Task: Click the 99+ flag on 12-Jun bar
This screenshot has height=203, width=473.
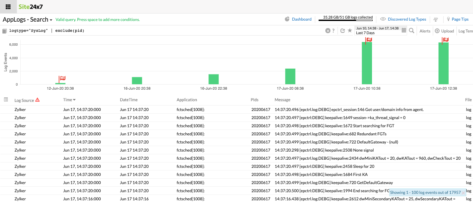Action: [62, 78]
